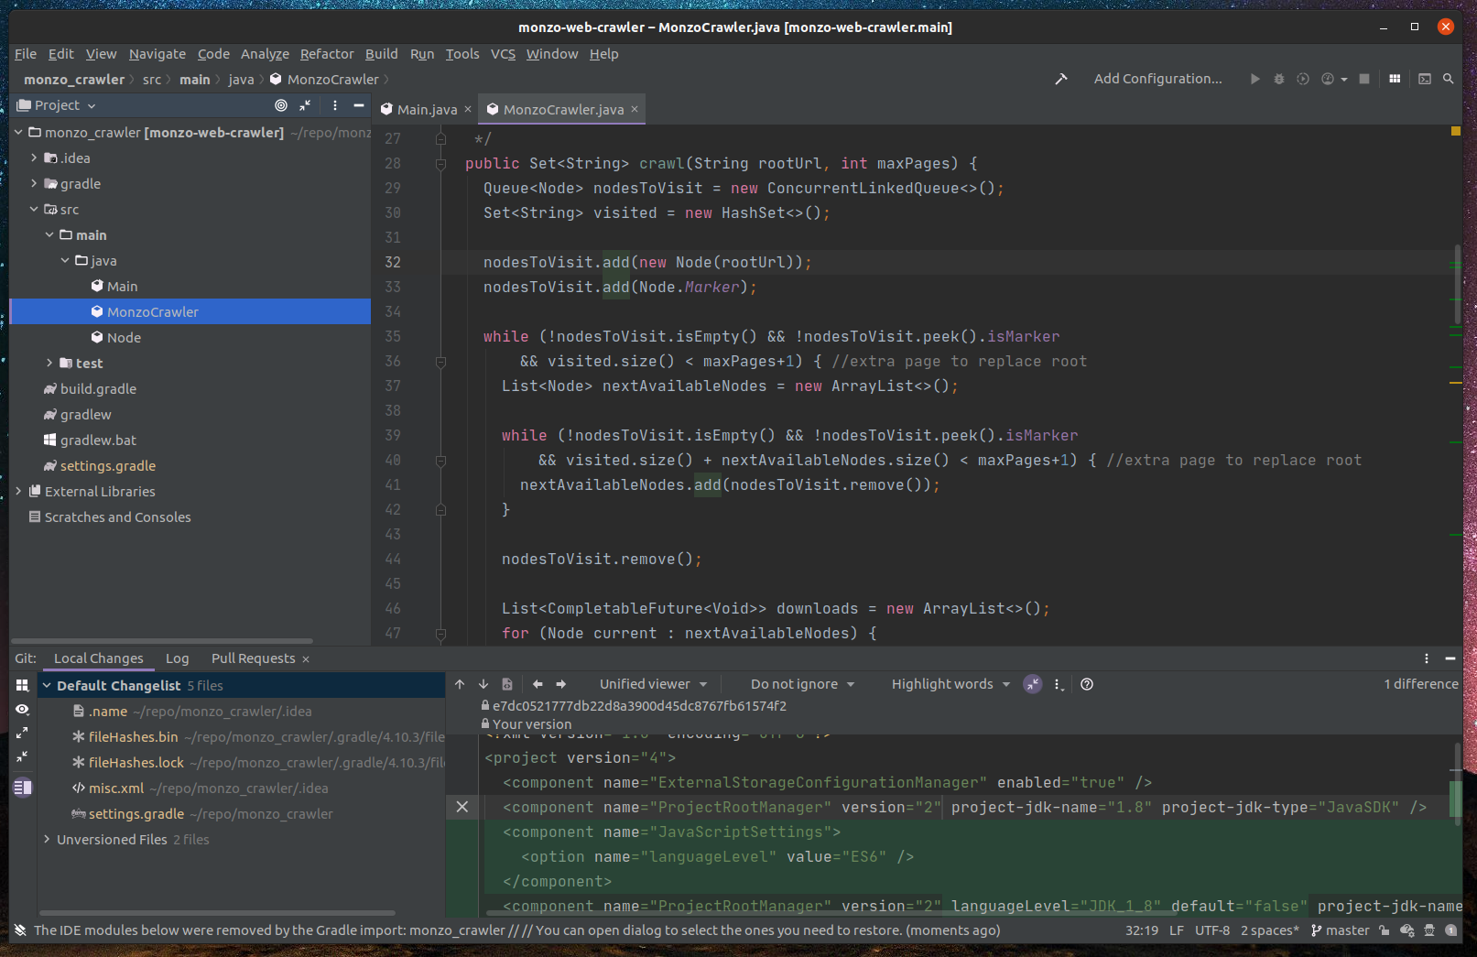
Task: Click the diff Help question icon
Action: tap(1087, 684)
